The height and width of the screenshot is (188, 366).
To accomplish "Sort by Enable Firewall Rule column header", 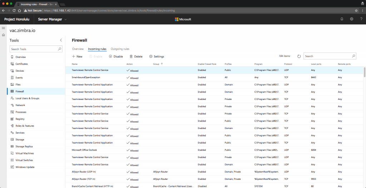I will click(207, 64).
